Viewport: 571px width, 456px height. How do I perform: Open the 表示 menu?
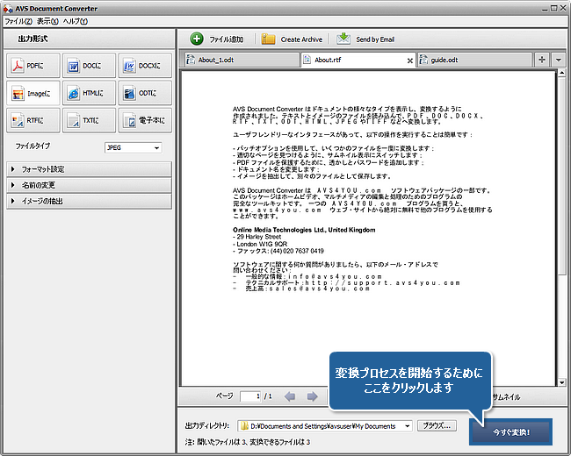click(47, 21)
